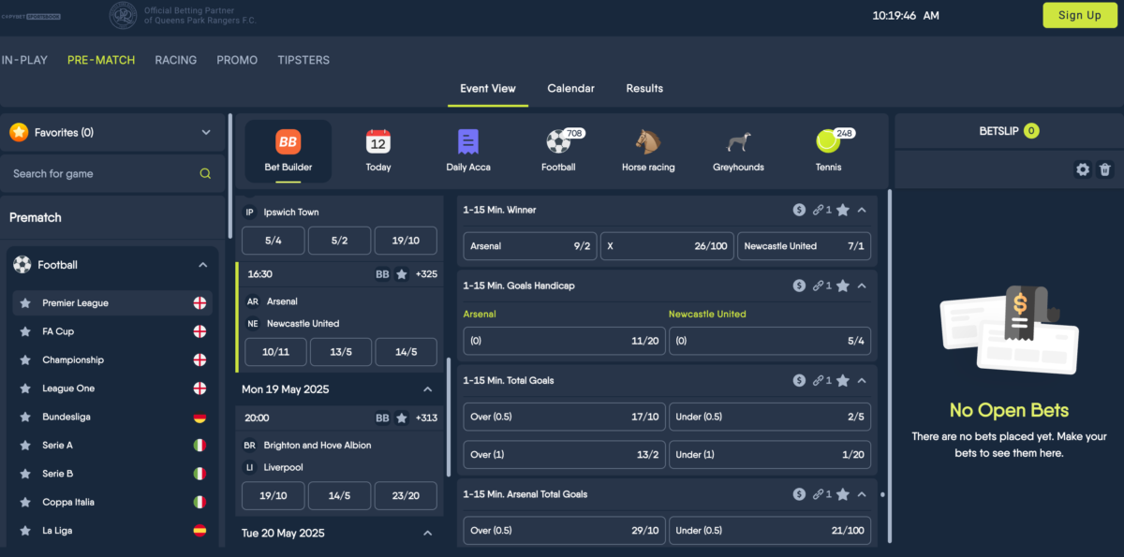Click the cash-out dollar icon on 1-15 Min. Winner

[x=799, y=210]
